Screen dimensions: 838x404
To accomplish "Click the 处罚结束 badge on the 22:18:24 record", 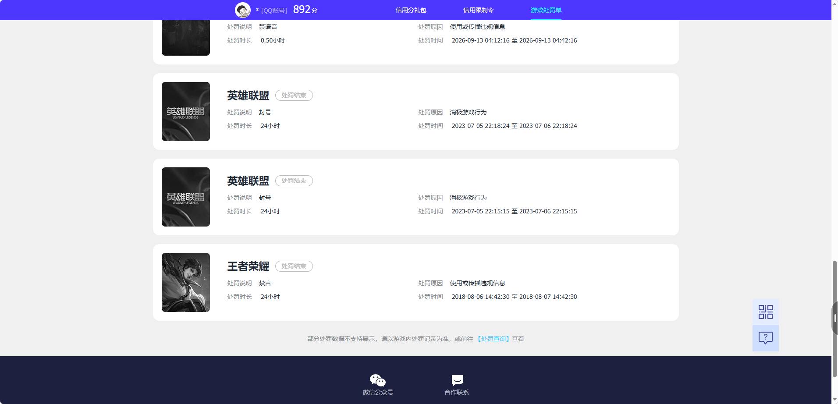I will point(294,95).
